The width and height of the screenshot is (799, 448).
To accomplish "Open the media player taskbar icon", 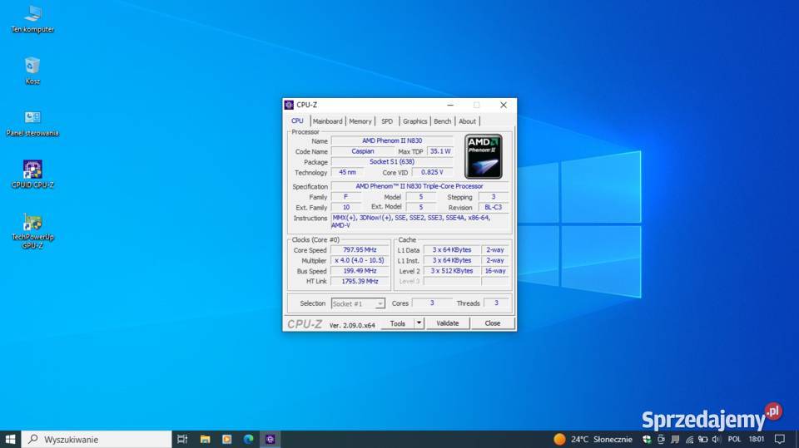I will point(226,439).
